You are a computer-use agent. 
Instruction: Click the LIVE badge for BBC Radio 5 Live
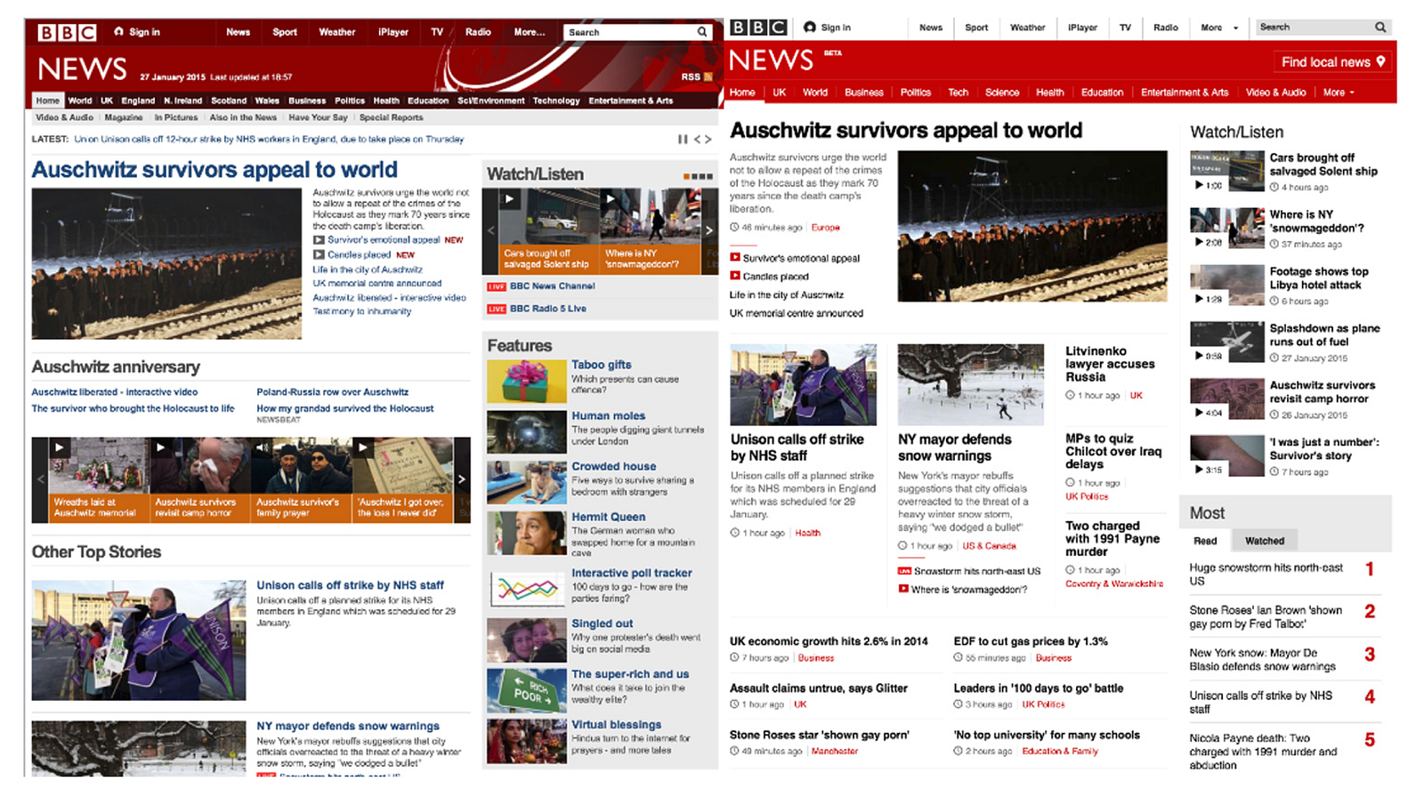coord(497,310)
